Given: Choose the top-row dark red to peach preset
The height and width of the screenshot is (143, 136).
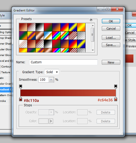Looking at the screenshot, I should point(23,27).
